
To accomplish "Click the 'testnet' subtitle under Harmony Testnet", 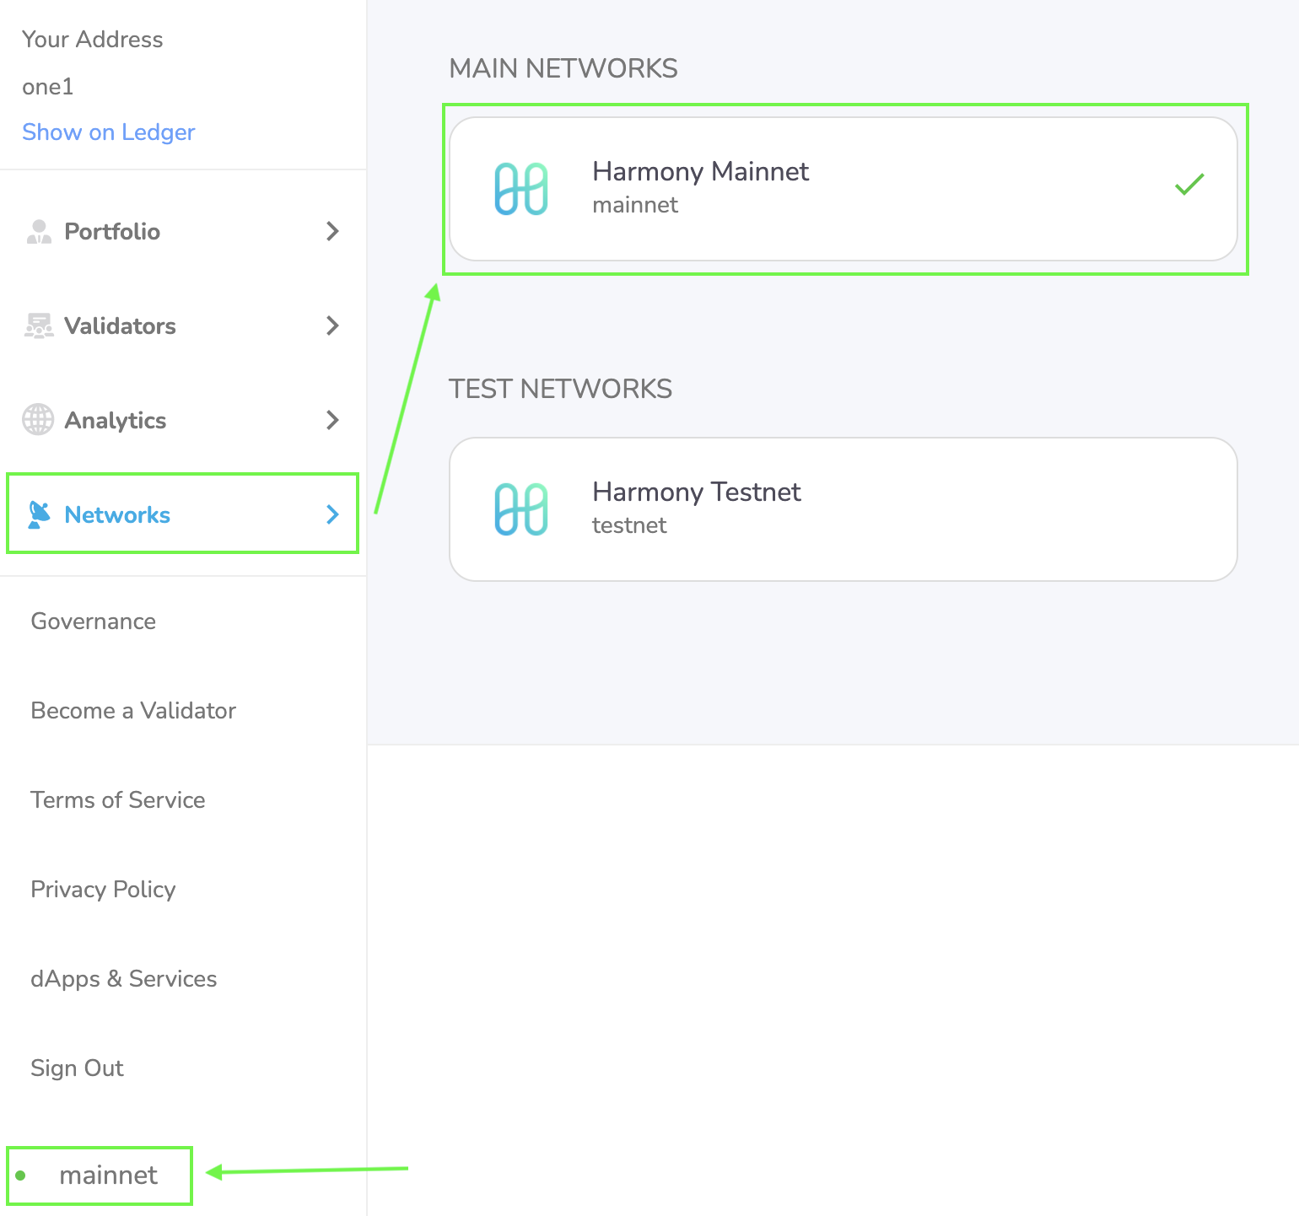I will (x=629, y=525).
